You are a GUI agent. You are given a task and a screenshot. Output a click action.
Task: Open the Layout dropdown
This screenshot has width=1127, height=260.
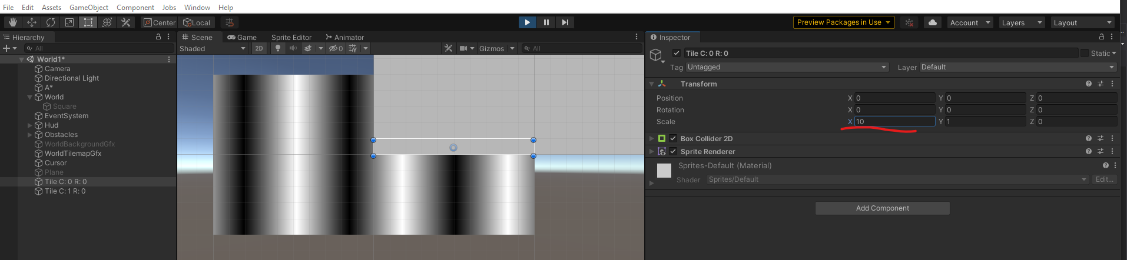1082,22
